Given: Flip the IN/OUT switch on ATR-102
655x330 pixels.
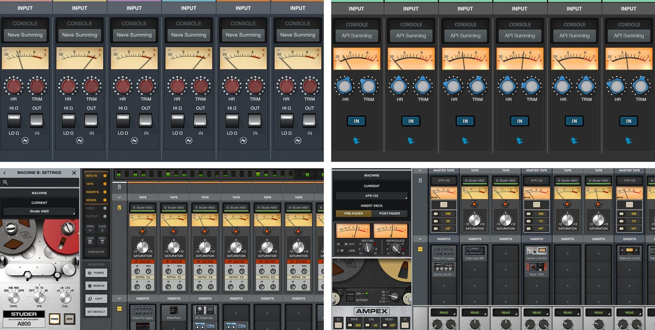Looking at the screenshot, I should tap(344, 244).
